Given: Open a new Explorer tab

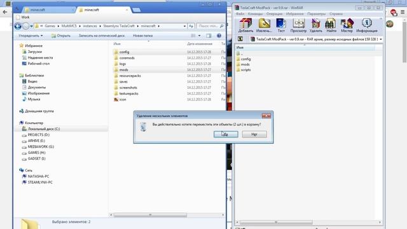Looking at the screenshot, I should point(136,10).
